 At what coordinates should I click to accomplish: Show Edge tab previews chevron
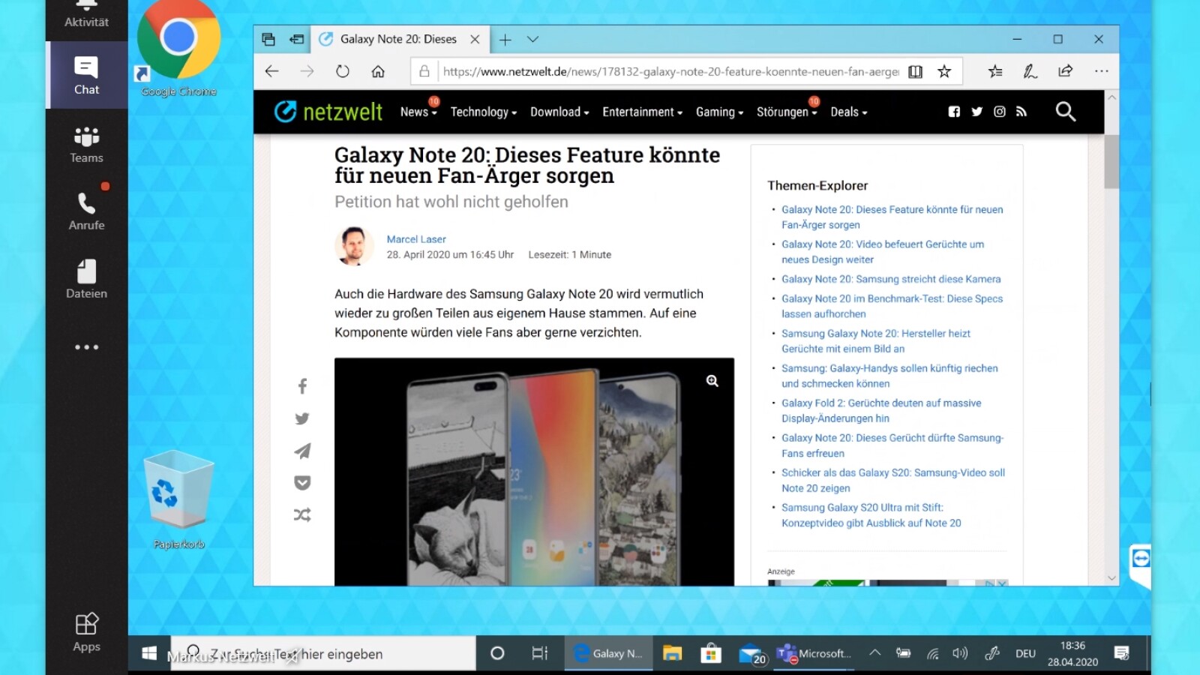[532, 39]
